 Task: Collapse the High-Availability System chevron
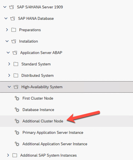point(9,87)
